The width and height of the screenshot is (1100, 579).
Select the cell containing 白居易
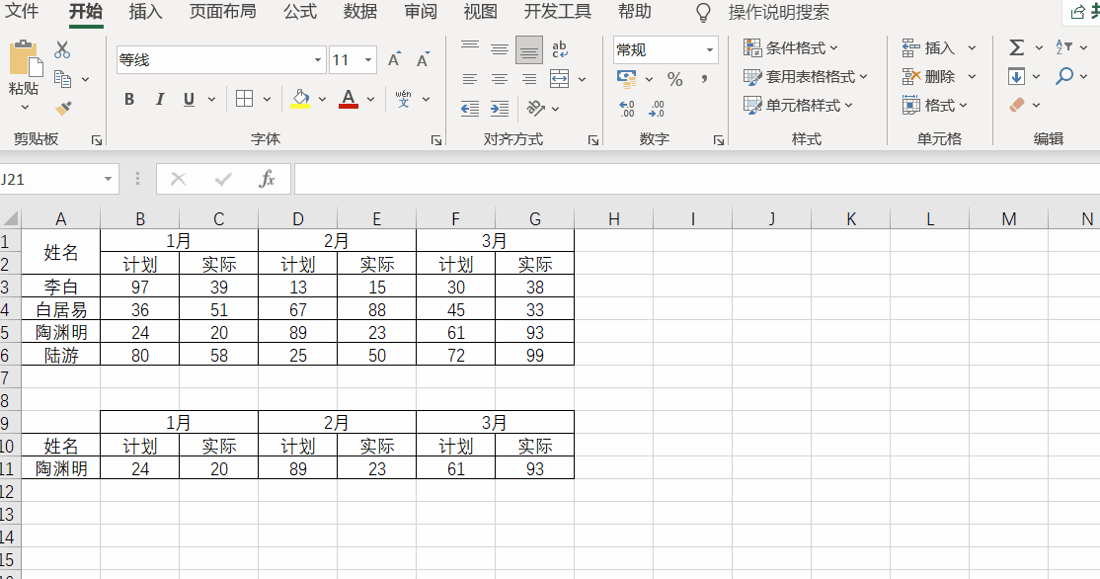click(61, 309)
